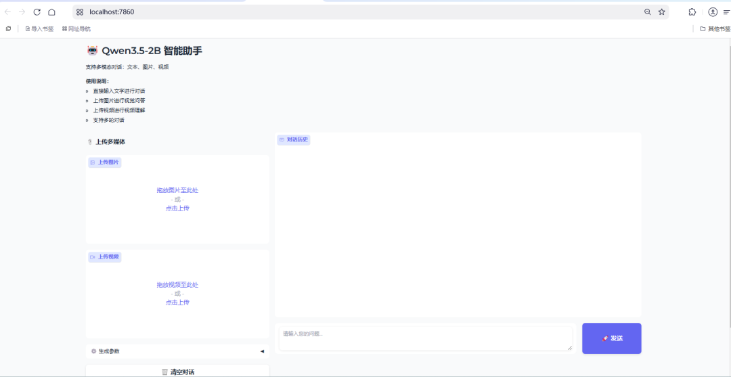
Task: Click 直接输入文字进行对话 list item
Action: click(x=119, y=91)
